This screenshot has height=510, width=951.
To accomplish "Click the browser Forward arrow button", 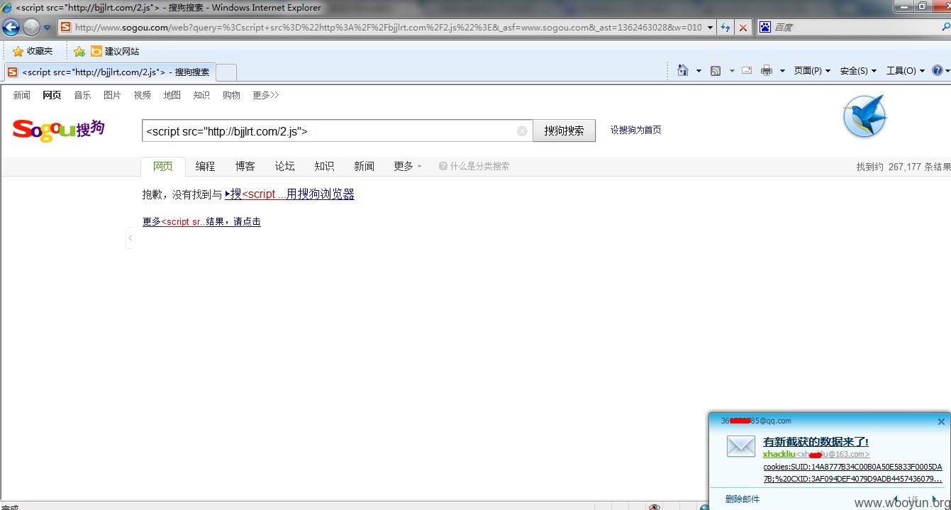I will pyautogui.click(x=31, y=28).
